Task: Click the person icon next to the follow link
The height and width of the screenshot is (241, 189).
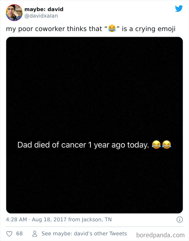Action: coord(35,233)
